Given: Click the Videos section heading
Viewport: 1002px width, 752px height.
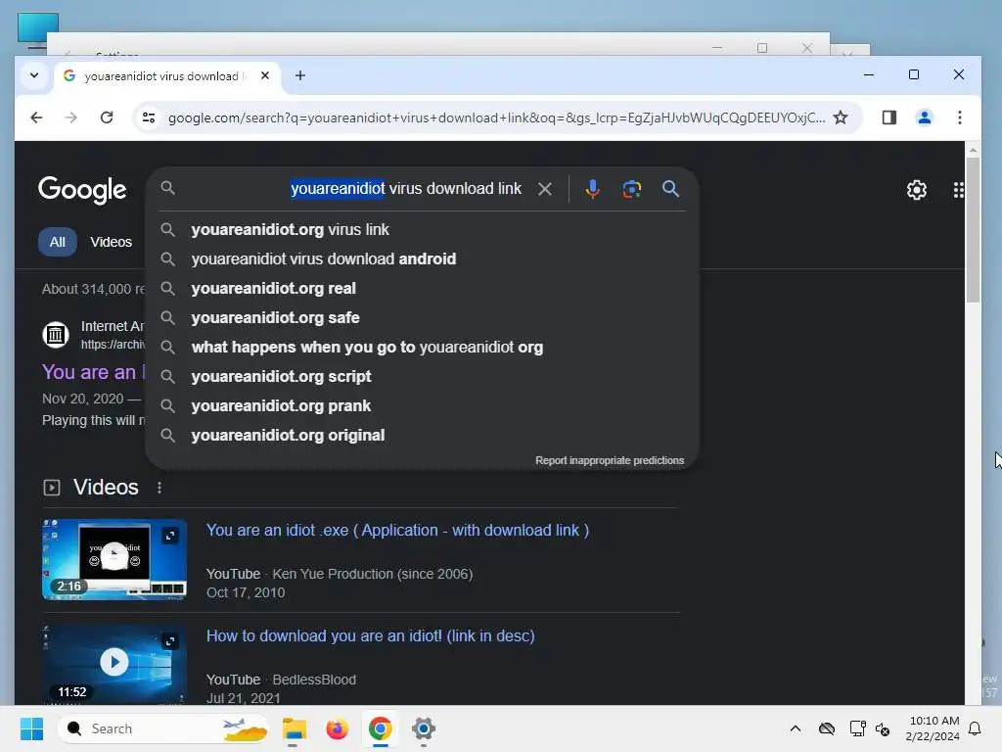Looking at the screenshot, I should 106,488.
